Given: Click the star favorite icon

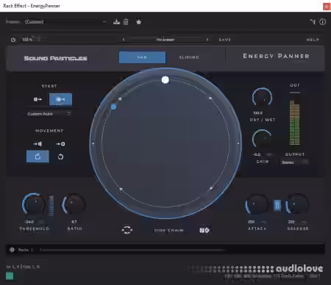Looking at the screenshot, I should pyautogui.click(x=138, y=22).
